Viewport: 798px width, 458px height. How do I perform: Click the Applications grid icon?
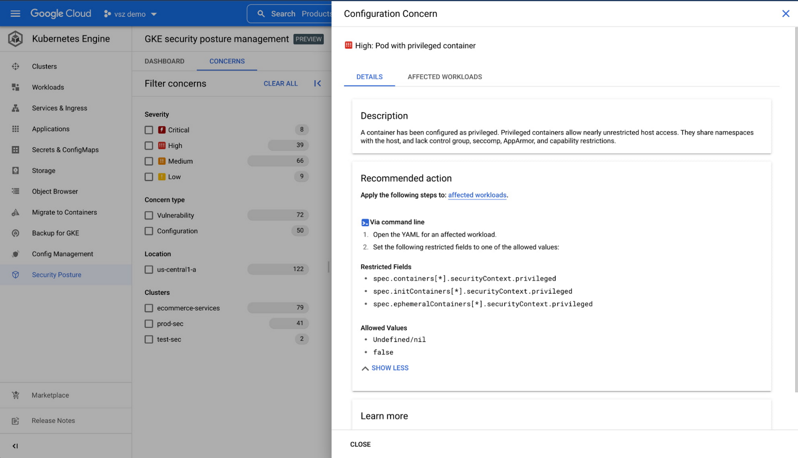pyautogui.click(x=16, y=129)
